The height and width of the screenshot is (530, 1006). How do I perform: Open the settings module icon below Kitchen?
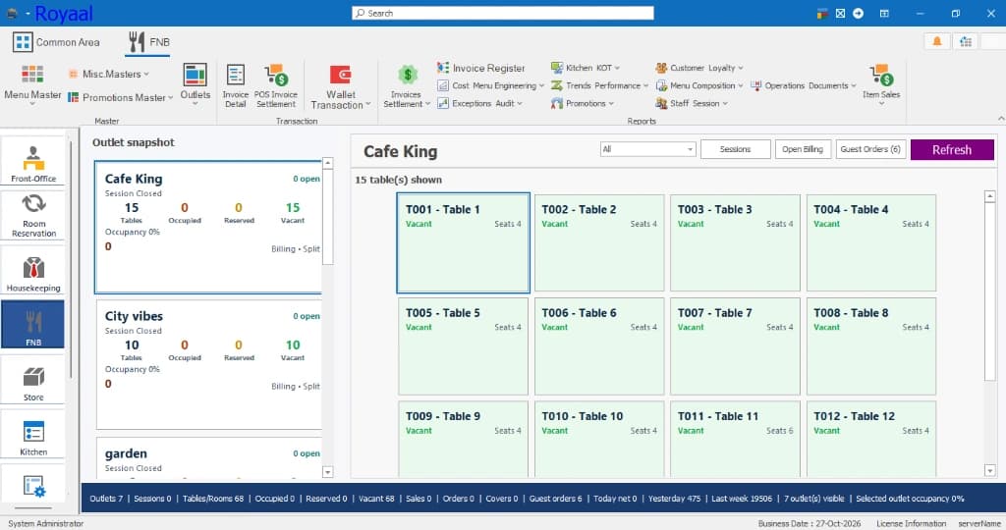point(33,487)
